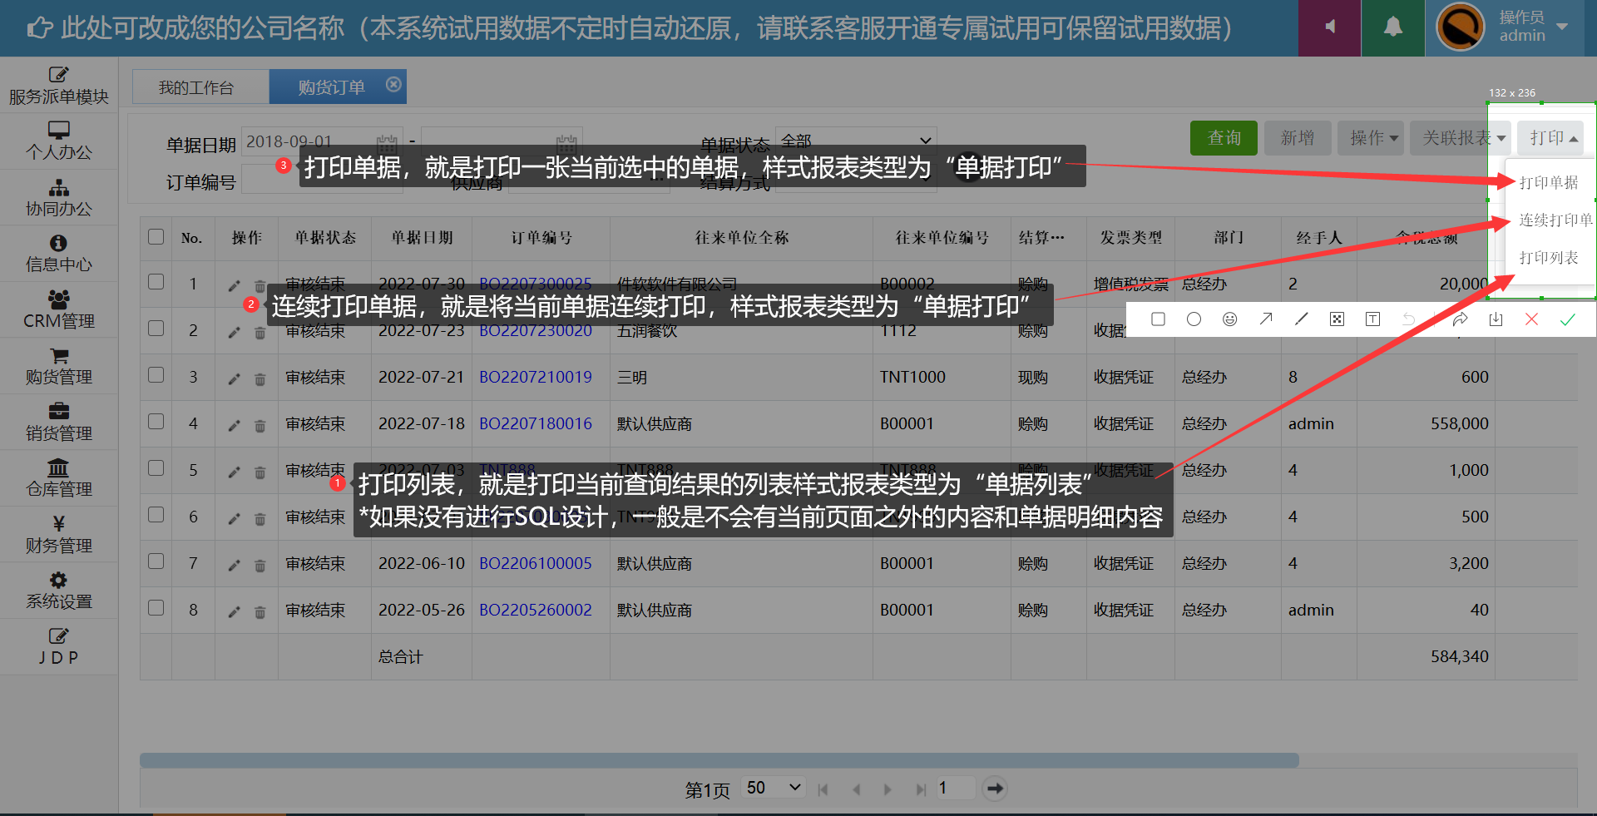1597x816 pixels.
Task: Select the arrow drawing tool
Action: click(x=1266, y=319)
